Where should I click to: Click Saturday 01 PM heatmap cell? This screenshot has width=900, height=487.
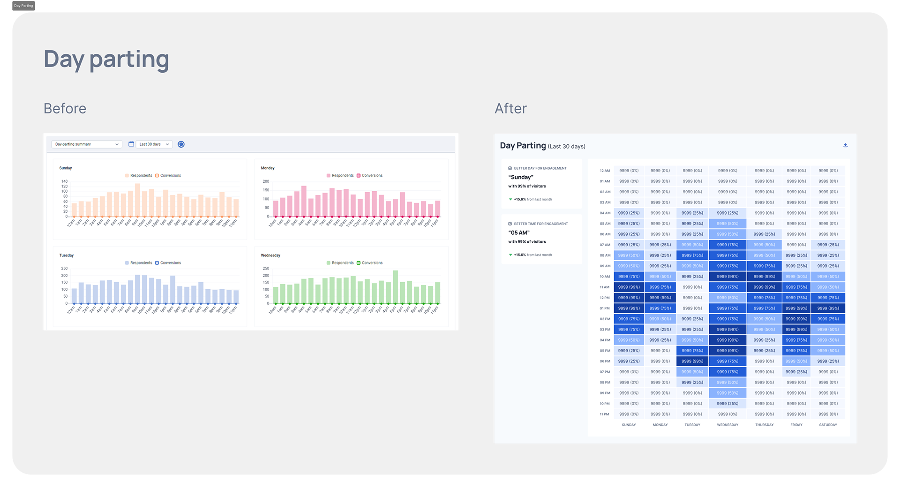[828, 308]
